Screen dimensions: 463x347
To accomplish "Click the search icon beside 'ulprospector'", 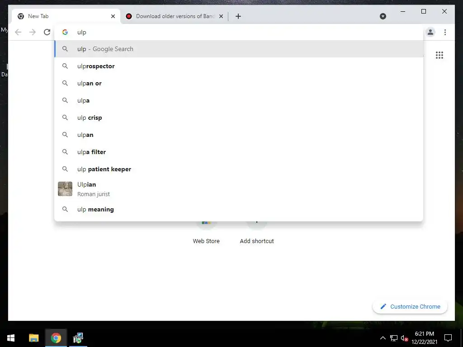I will click(65, 66).
